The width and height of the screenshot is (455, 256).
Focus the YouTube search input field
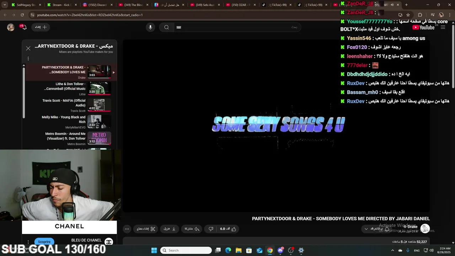[236, 27]
